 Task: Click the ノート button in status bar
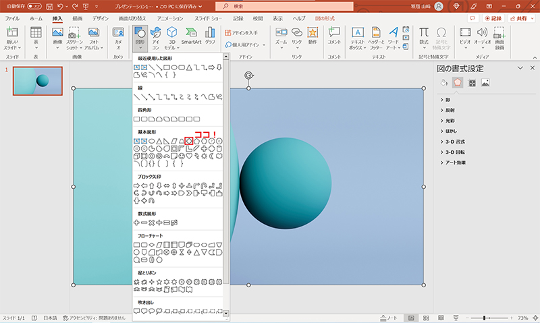coord(389,318)
